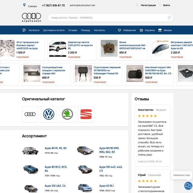
Task: Click ПОДРОБНЕЕ under Дефлектор капота product
Action: 74,57
